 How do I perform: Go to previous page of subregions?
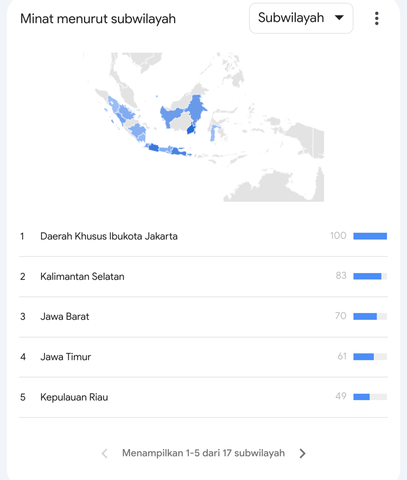coord(104,453)
